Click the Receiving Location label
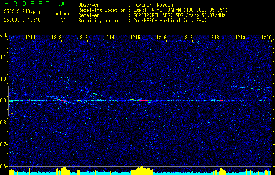This screenshot has height=175, width=275. [102, 10]
